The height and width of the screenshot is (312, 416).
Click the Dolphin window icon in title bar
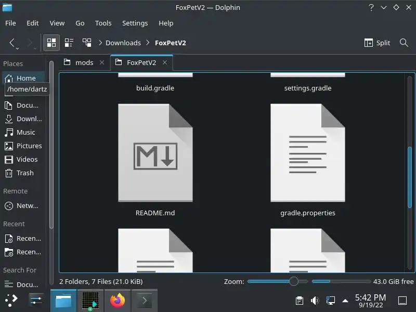click(7, 7)
